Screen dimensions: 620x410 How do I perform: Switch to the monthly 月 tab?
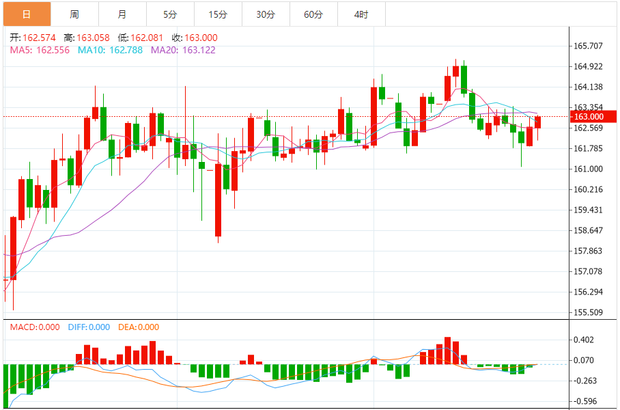point(123,14)
